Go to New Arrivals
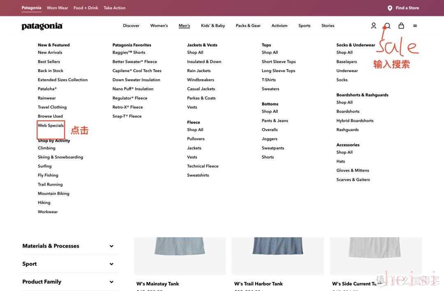The width and height of the screenshot is (444, 291). coord(50,52)
